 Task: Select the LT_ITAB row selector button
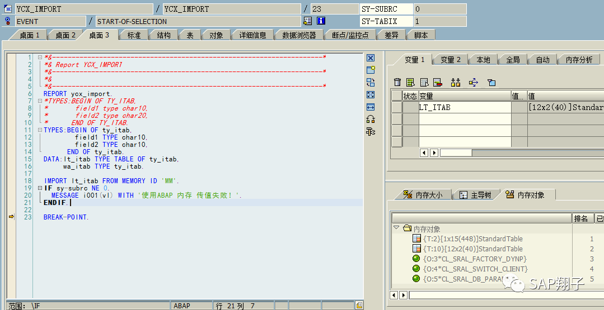point(397,108)
